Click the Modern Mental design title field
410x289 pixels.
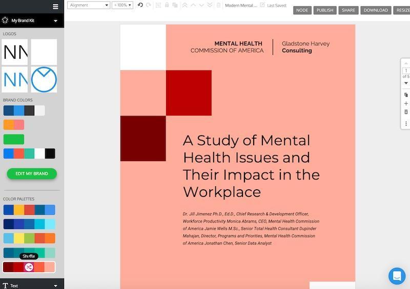point(241,5)
